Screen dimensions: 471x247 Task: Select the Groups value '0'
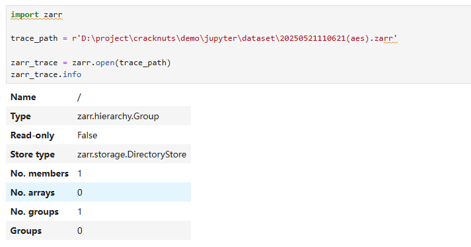(x=80, y=231)
